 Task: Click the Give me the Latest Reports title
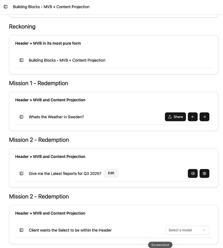[x=65, y=174]
